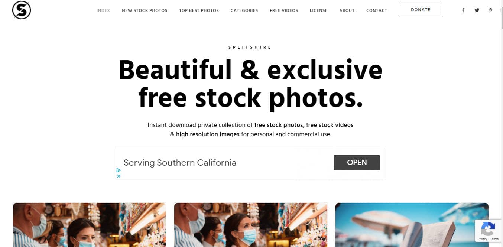Open the first masked shoppers photo thumbnail
The height and width of the screenshot is (247, 503).
tap(90, 225)
